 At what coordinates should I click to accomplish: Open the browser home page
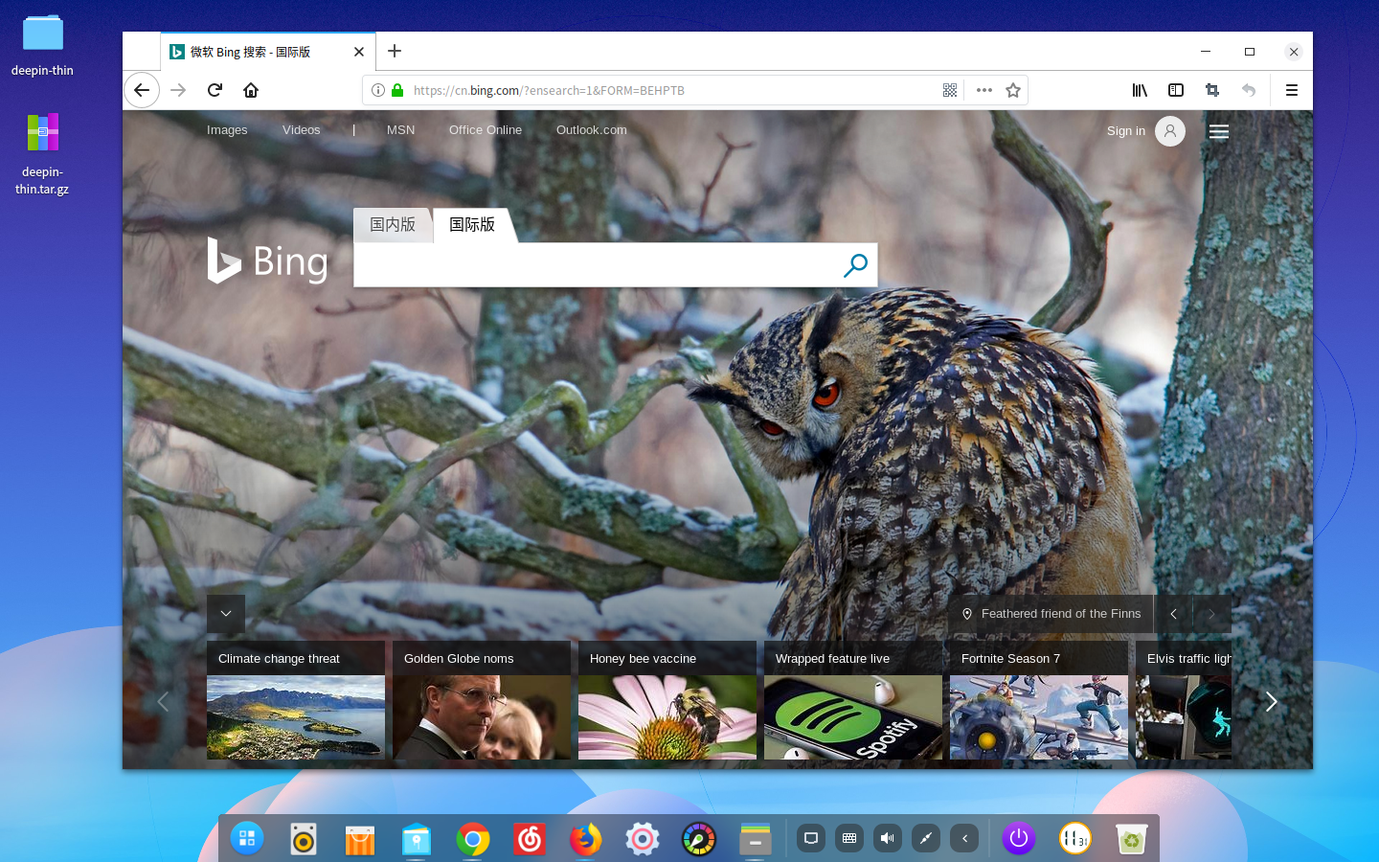click(251, 90)
